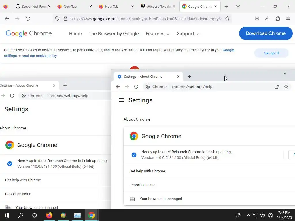Open Get help with Chrome in front window
The image size is (295, 221).
click(209, 171)
